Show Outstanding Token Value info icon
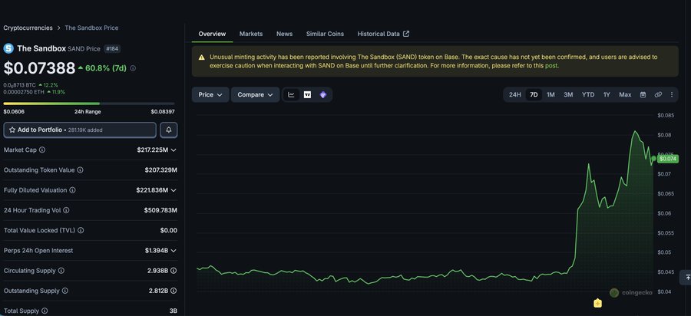Viewport: 691px width, 316px height. tap(80, 170)
